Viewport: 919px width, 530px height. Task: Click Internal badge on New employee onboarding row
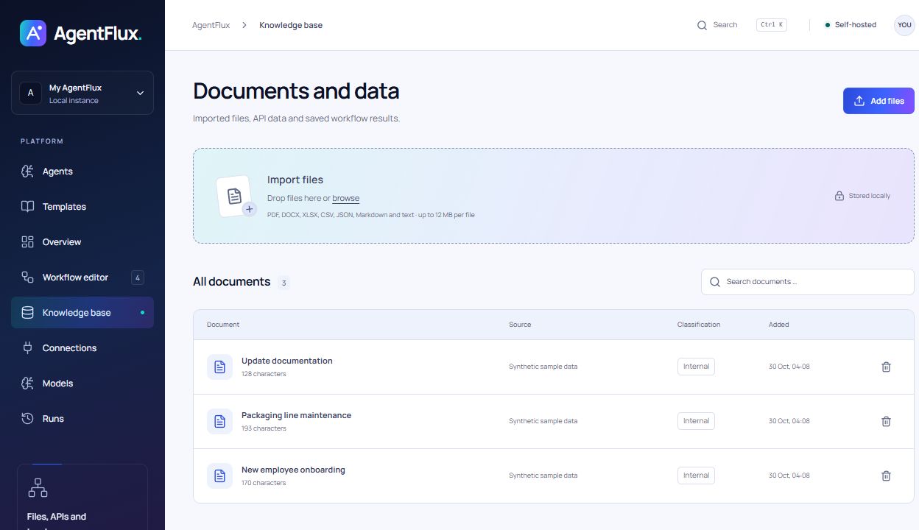(x=696, y=476)
